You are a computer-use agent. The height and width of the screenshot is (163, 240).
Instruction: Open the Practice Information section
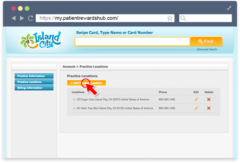[34, 76]
